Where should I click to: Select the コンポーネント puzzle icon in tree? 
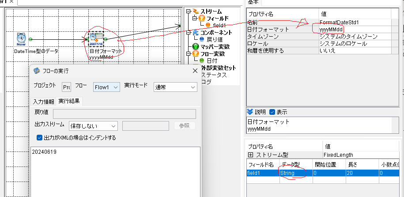click(196, 33)
